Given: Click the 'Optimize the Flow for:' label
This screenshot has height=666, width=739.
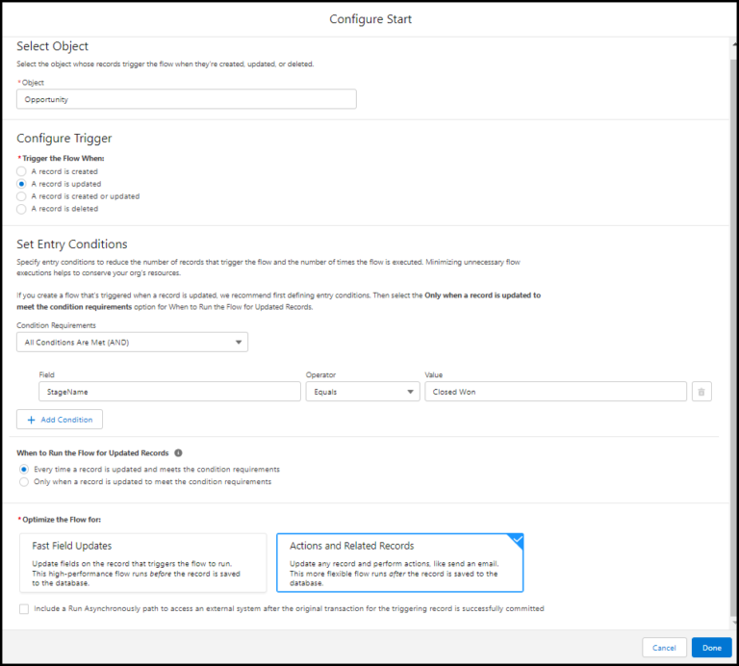Looking at the screenshot, I should point(62,520).
